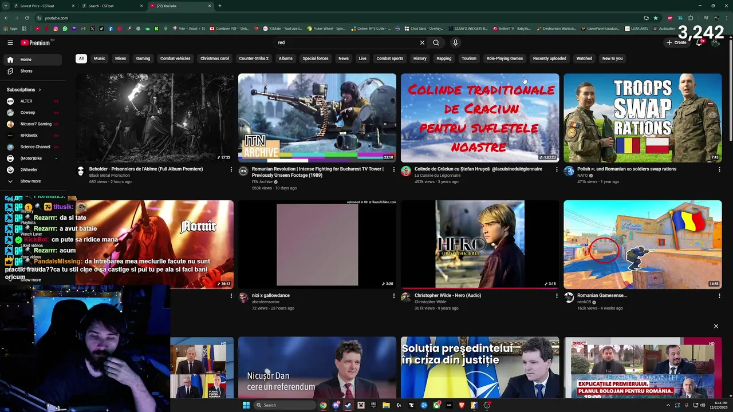
Task: Open the Christopher Wilde Hero thumbnail
Action: [480, 244]
